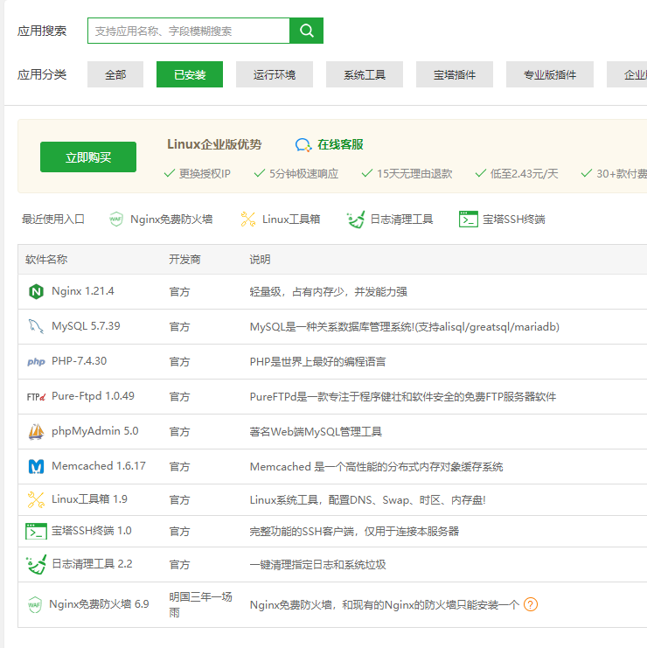This screenshot has width=647, height=648.
Task: Click the Pure-Ftpd FTP icon
Action: click(x=36, y=396)
